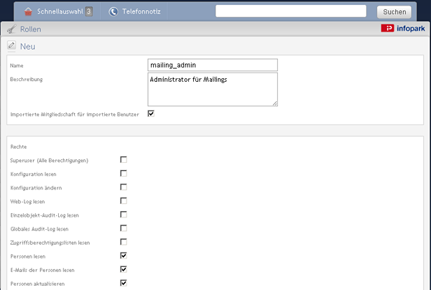Uncheck E-Mails der Personen lesen checkbox
The width and height of the screenshot is (431, 290).
(x=124, y=269)
